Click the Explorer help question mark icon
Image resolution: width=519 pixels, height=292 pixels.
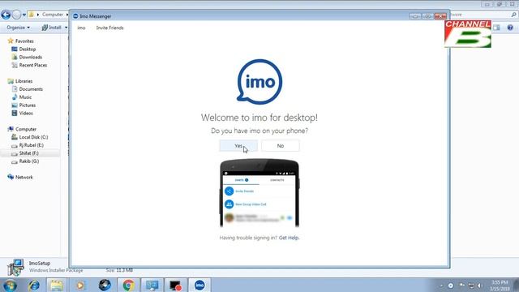pos(510,28)
